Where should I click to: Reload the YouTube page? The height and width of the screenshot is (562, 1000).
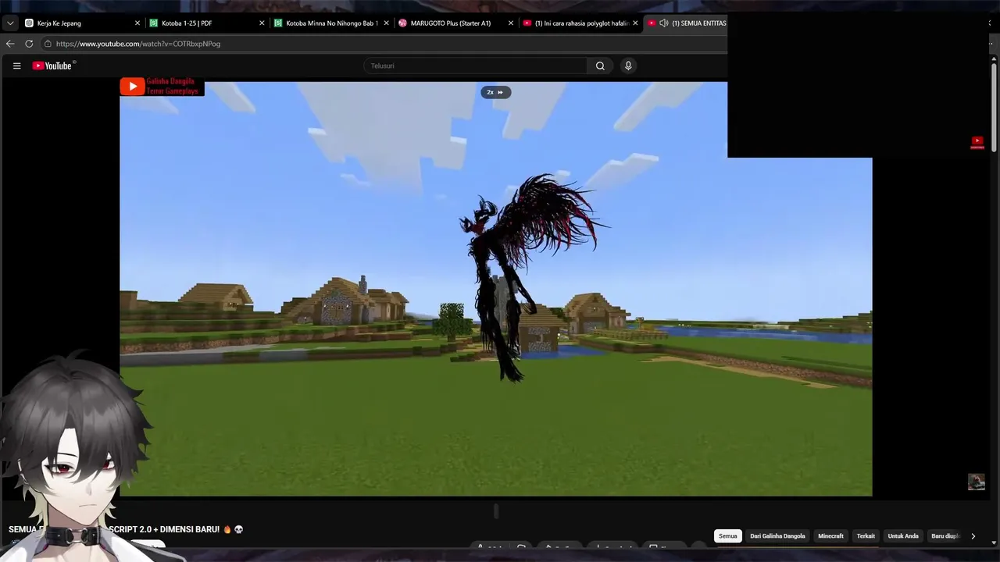coord(29,44)
